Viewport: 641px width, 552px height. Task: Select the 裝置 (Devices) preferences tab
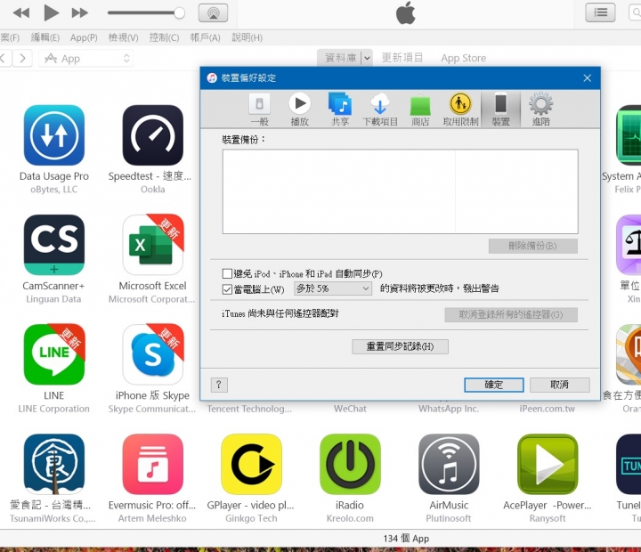(x=500, y=110)
